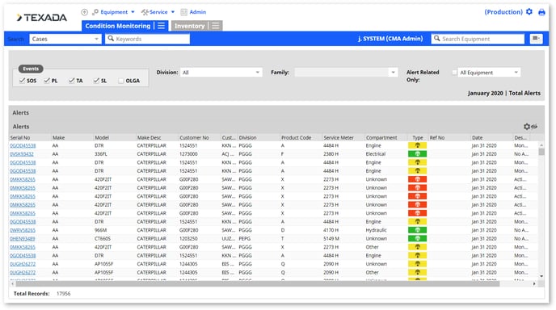This screenshot has width=556, height=310.
Task: Select the '1273000' customer number cell
Action: point(188,154)
